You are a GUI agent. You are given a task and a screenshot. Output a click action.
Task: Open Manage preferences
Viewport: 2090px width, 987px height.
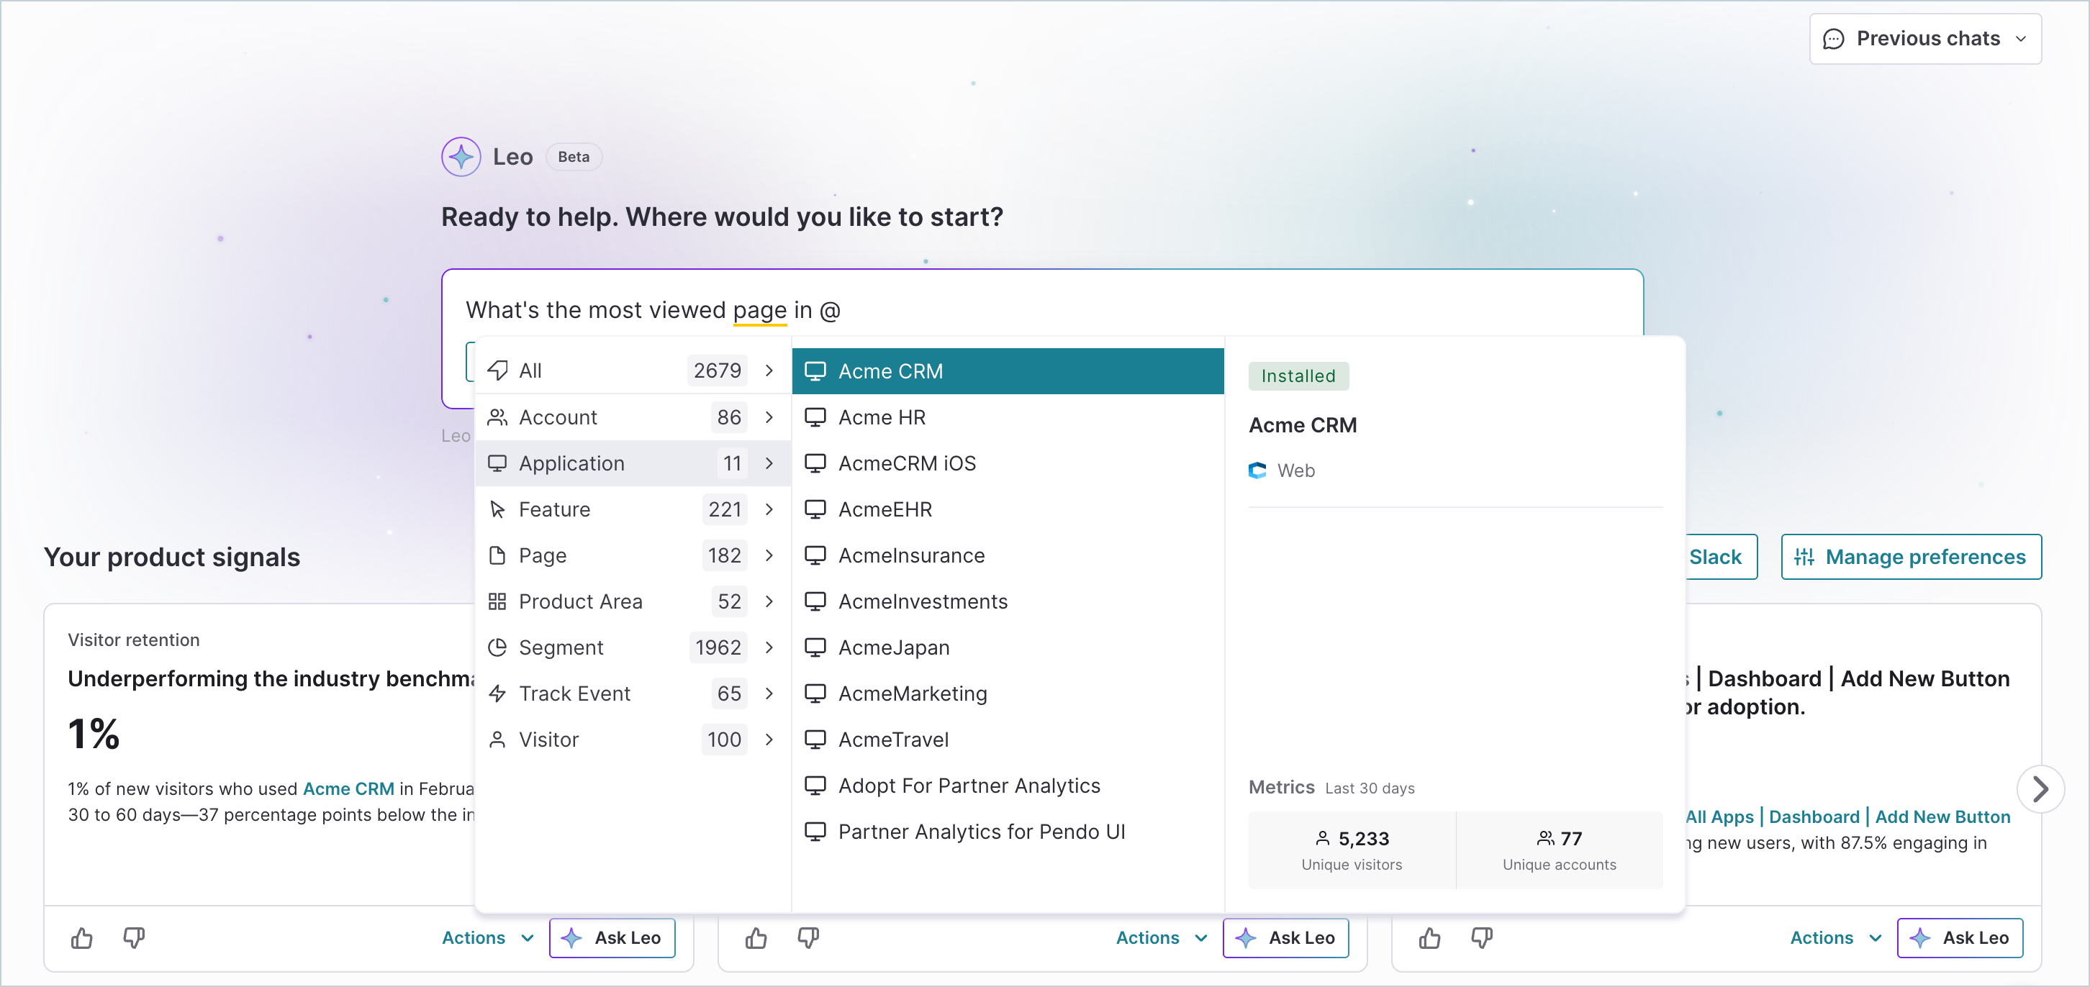click(x=1911, y=556)
